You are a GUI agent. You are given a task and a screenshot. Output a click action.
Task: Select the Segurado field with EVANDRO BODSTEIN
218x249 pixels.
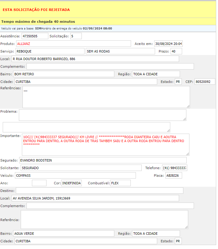tap(102, 160)
